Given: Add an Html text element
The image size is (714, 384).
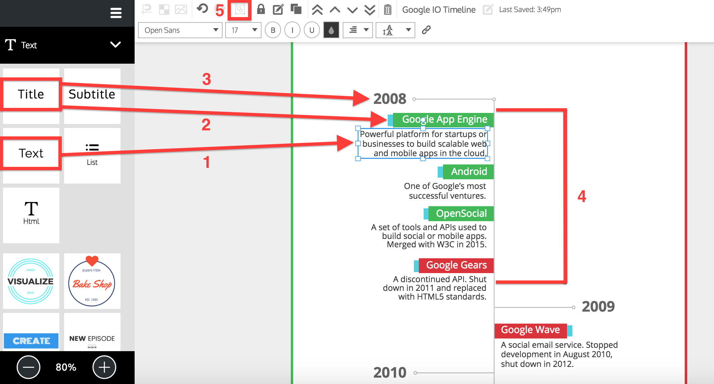Looking at the screenshot, I should (31, 215).
